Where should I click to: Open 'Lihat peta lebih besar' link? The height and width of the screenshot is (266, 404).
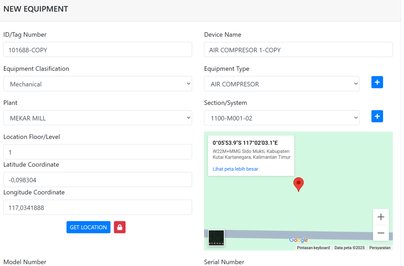(235, 169)
